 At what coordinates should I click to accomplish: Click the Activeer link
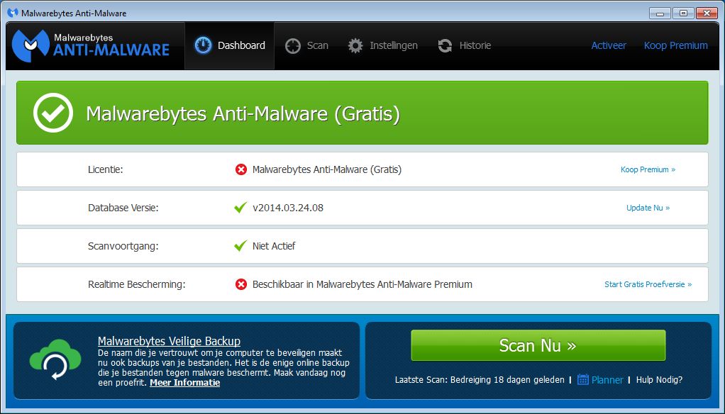tap(609, 45)
